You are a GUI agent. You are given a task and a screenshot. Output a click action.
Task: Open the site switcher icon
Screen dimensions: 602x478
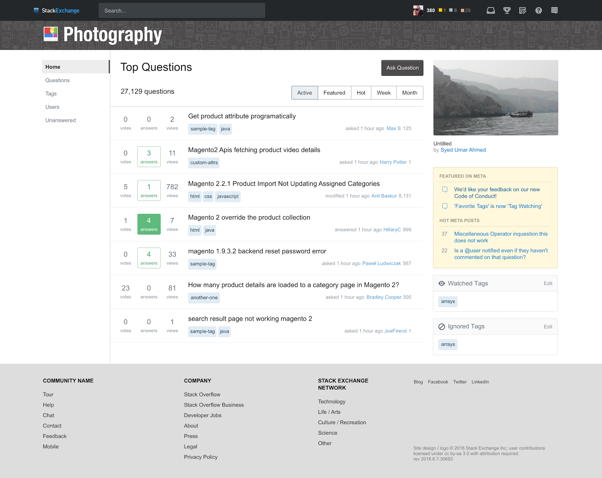pos(554,10)
